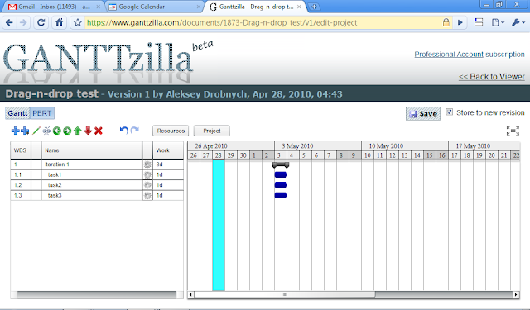
Task: Click the task table horizontal scrollbar
Action: pos(97,294)
